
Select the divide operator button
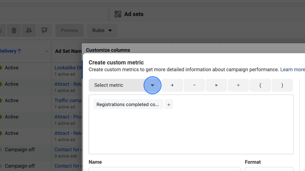(238, 85)
